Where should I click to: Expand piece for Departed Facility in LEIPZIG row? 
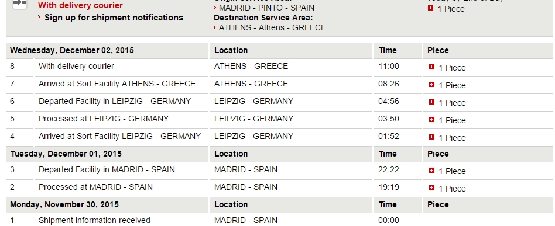(431, 102)
